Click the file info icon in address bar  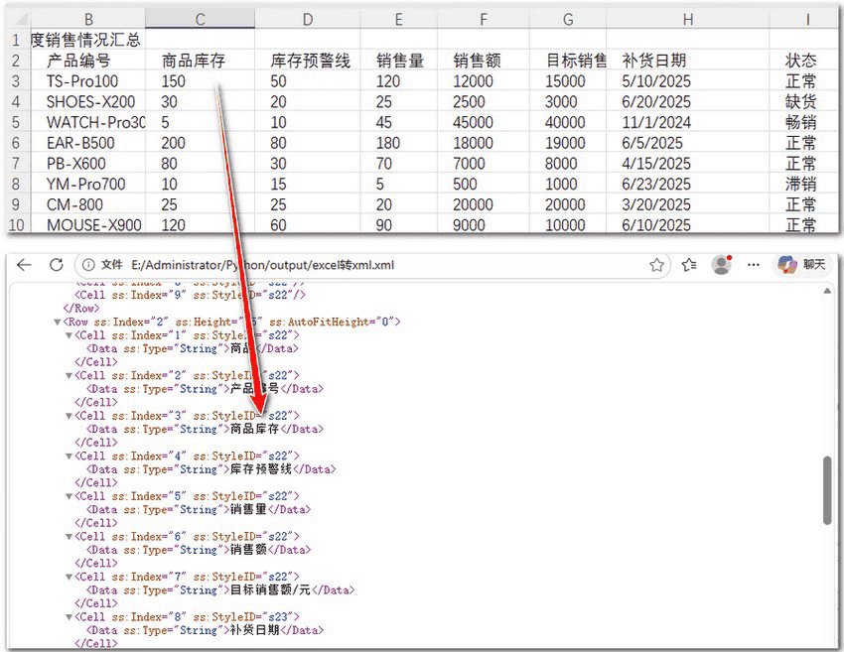(x=88, y=265)
